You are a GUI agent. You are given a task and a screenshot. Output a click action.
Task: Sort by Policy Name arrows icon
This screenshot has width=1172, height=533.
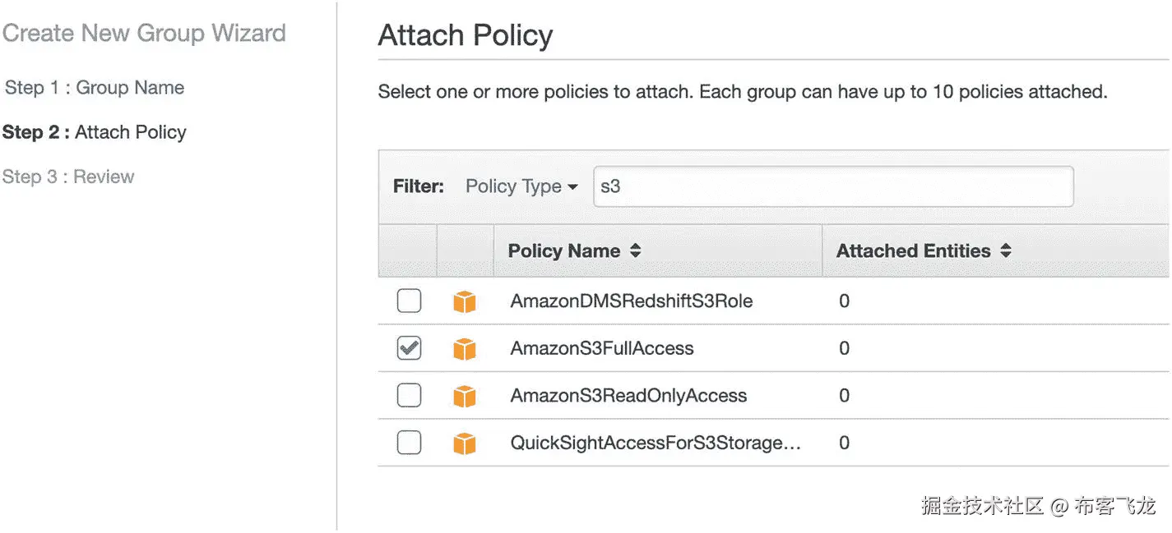pos(635,251)
